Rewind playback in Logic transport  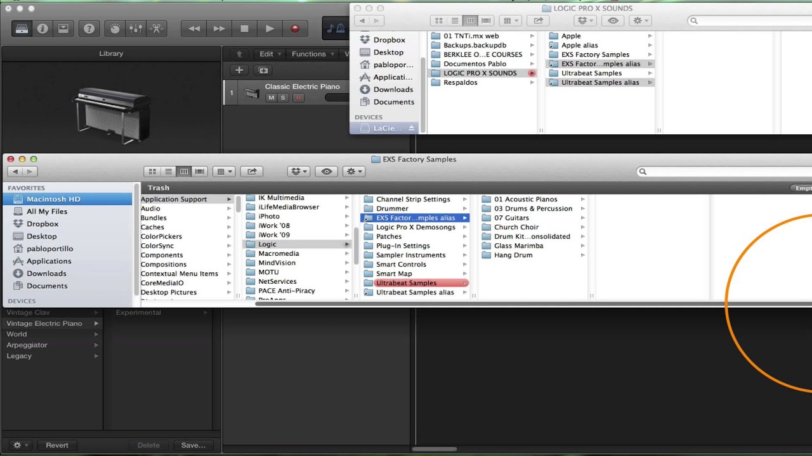(x=194, y=28)
